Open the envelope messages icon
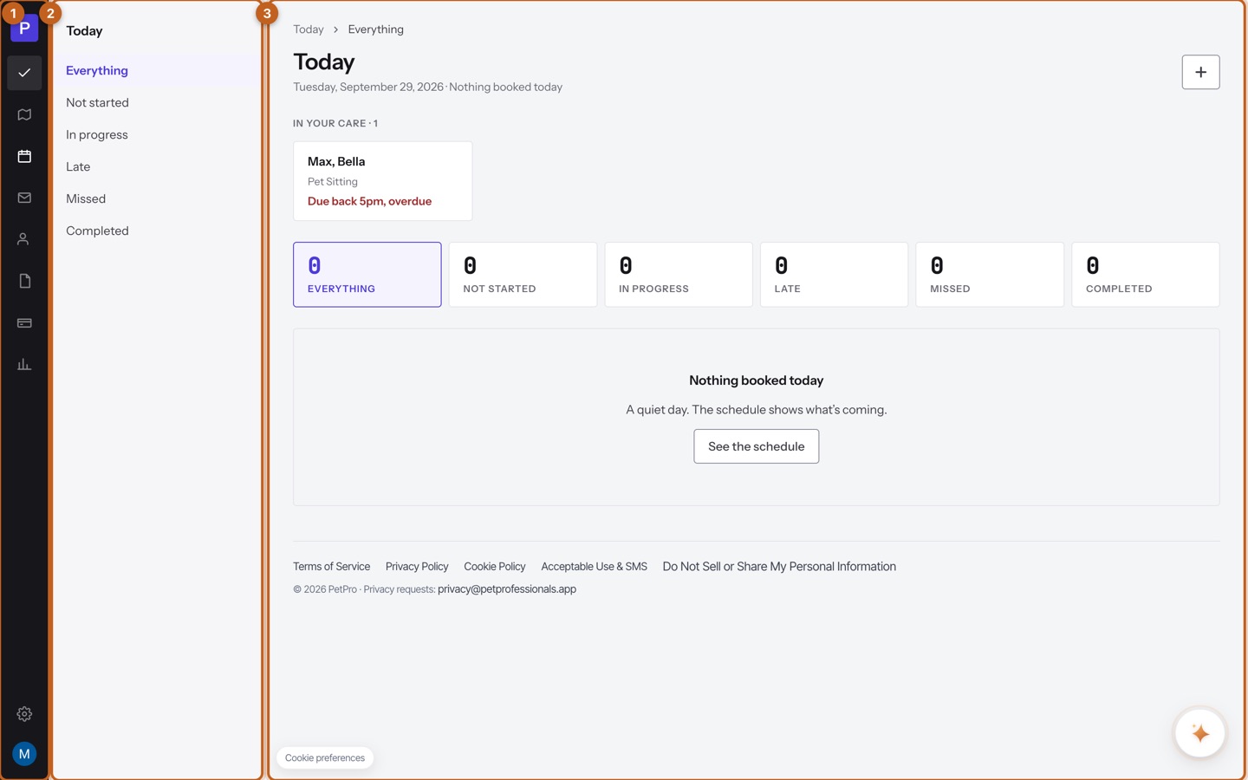The width and height of the screenshot is (1248, 780). pyautogui.click(x=24, y=198)
